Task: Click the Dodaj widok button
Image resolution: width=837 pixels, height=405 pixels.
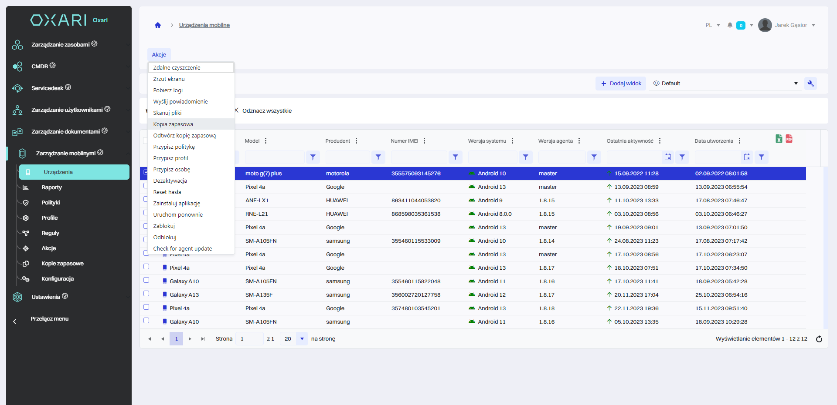Action: pos(621,84)
